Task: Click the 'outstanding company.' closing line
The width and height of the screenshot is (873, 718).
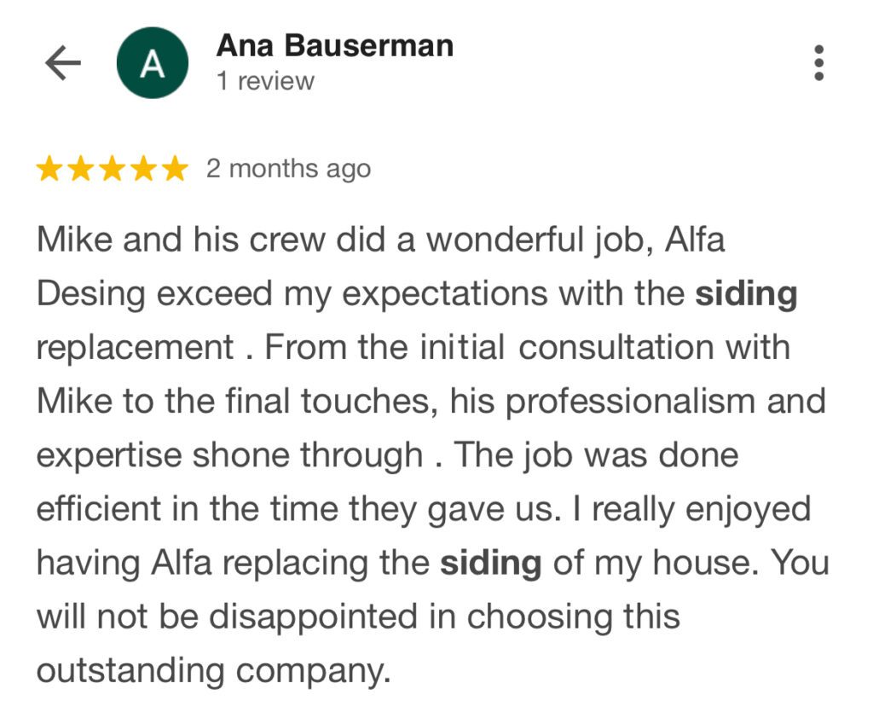Action: tap(213, 670)
